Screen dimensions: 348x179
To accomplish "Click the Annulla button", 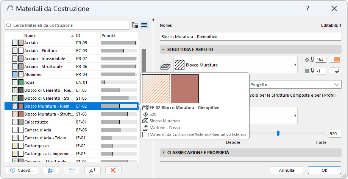I will (x=287, y=170).
